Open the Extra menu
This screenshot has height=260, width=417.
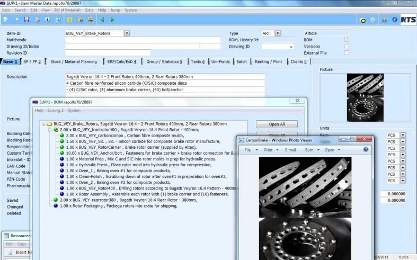coord(90,10)
